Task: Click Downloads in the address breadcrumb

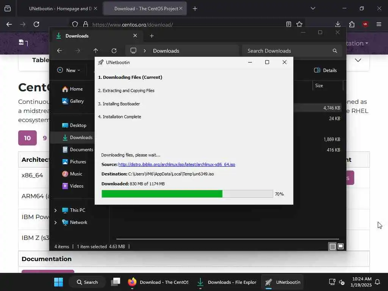Action: (x=166, y=51)
